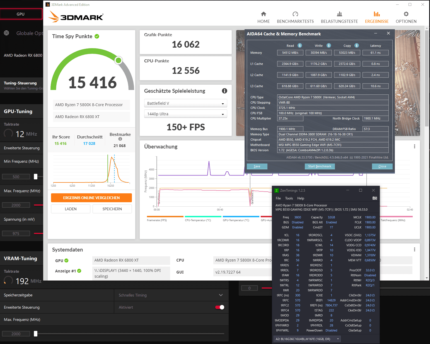The image size is (430, 344).
Task: Open the Tools menu in ZenTimings
Action: 289,198
